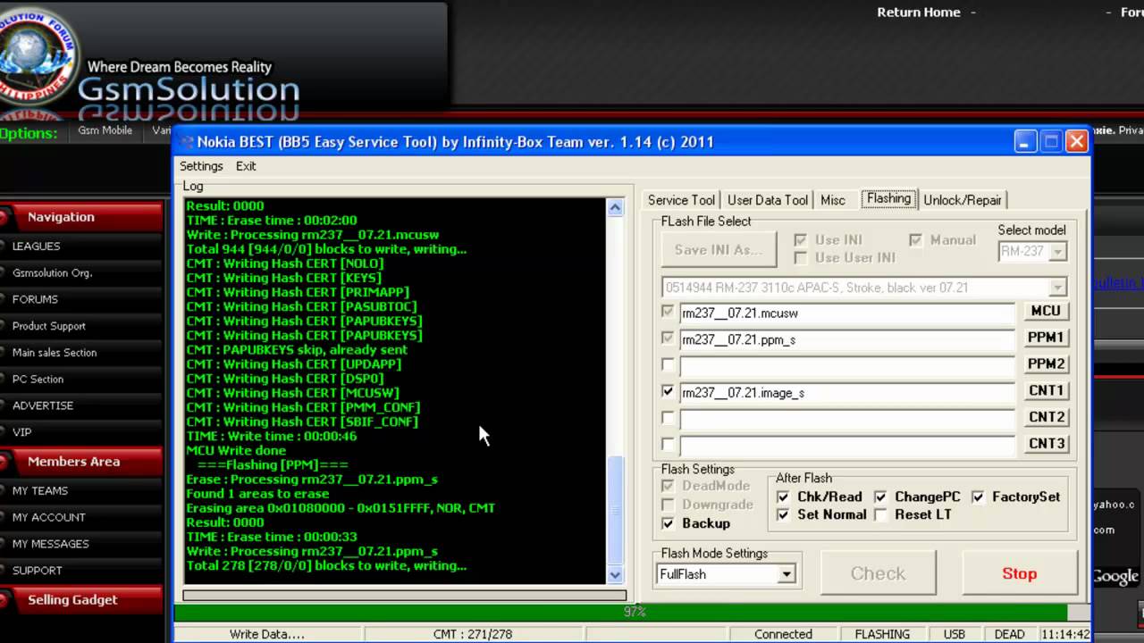Enable the CNT2 file checkbox
Screen dimensions: 1144x643
668,417
